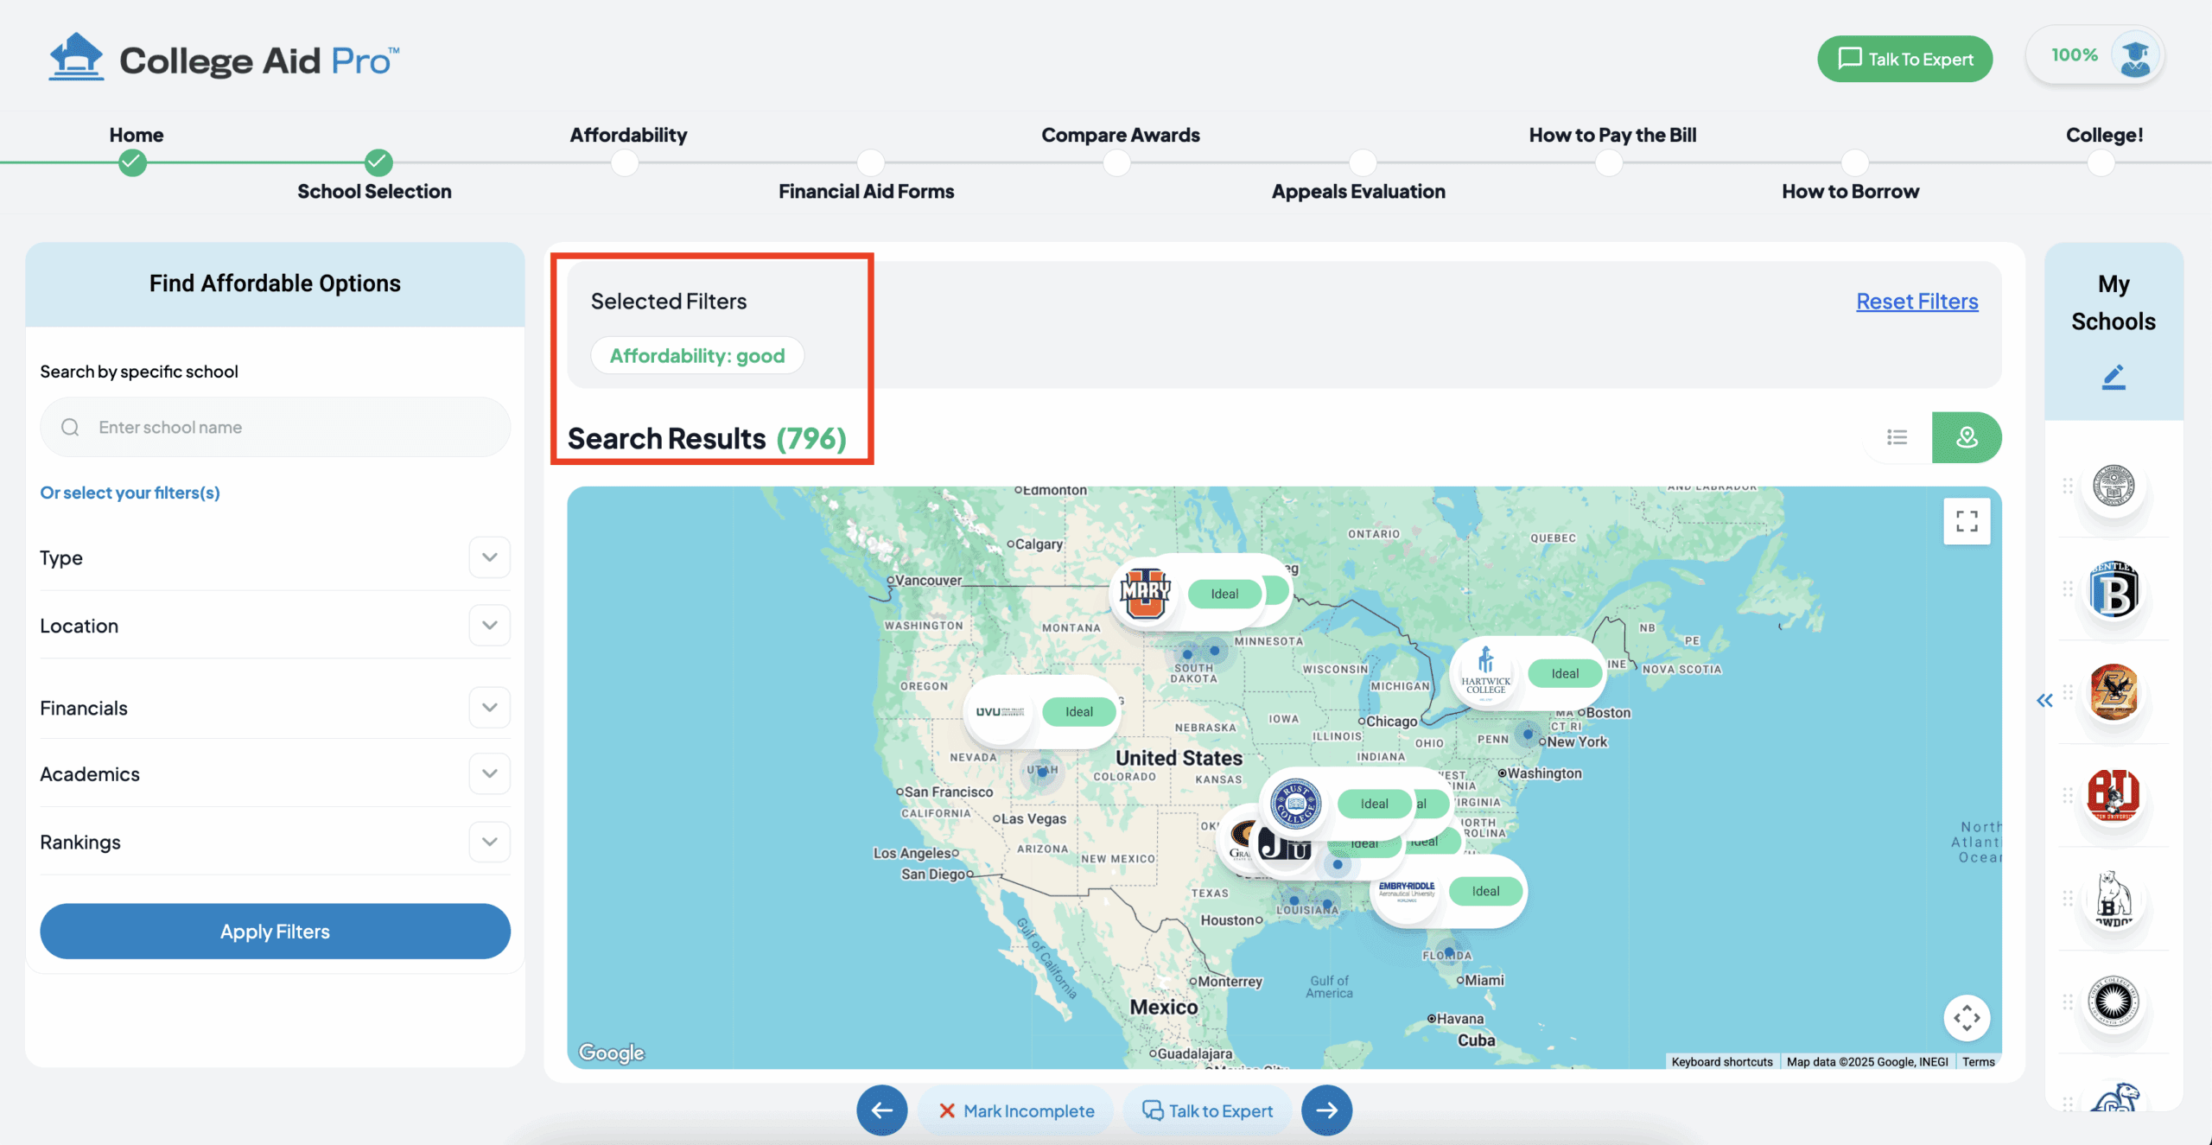This screenshot has height=1145, width=2212.
Task: Expand the Location filter dropdown
Action: point(490,625)
